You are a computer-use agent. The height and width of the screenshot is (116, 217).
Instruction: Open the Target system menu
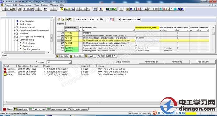point(25,5)
